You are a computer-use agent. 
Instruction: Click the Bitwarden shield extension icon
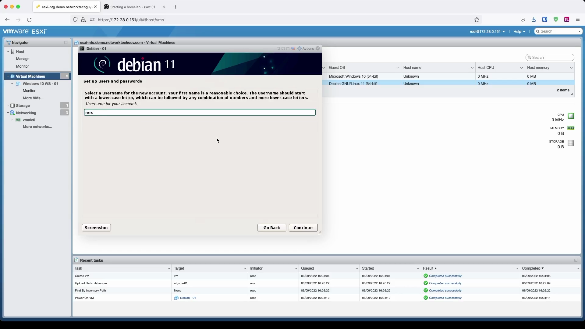[x=545, y=20]
